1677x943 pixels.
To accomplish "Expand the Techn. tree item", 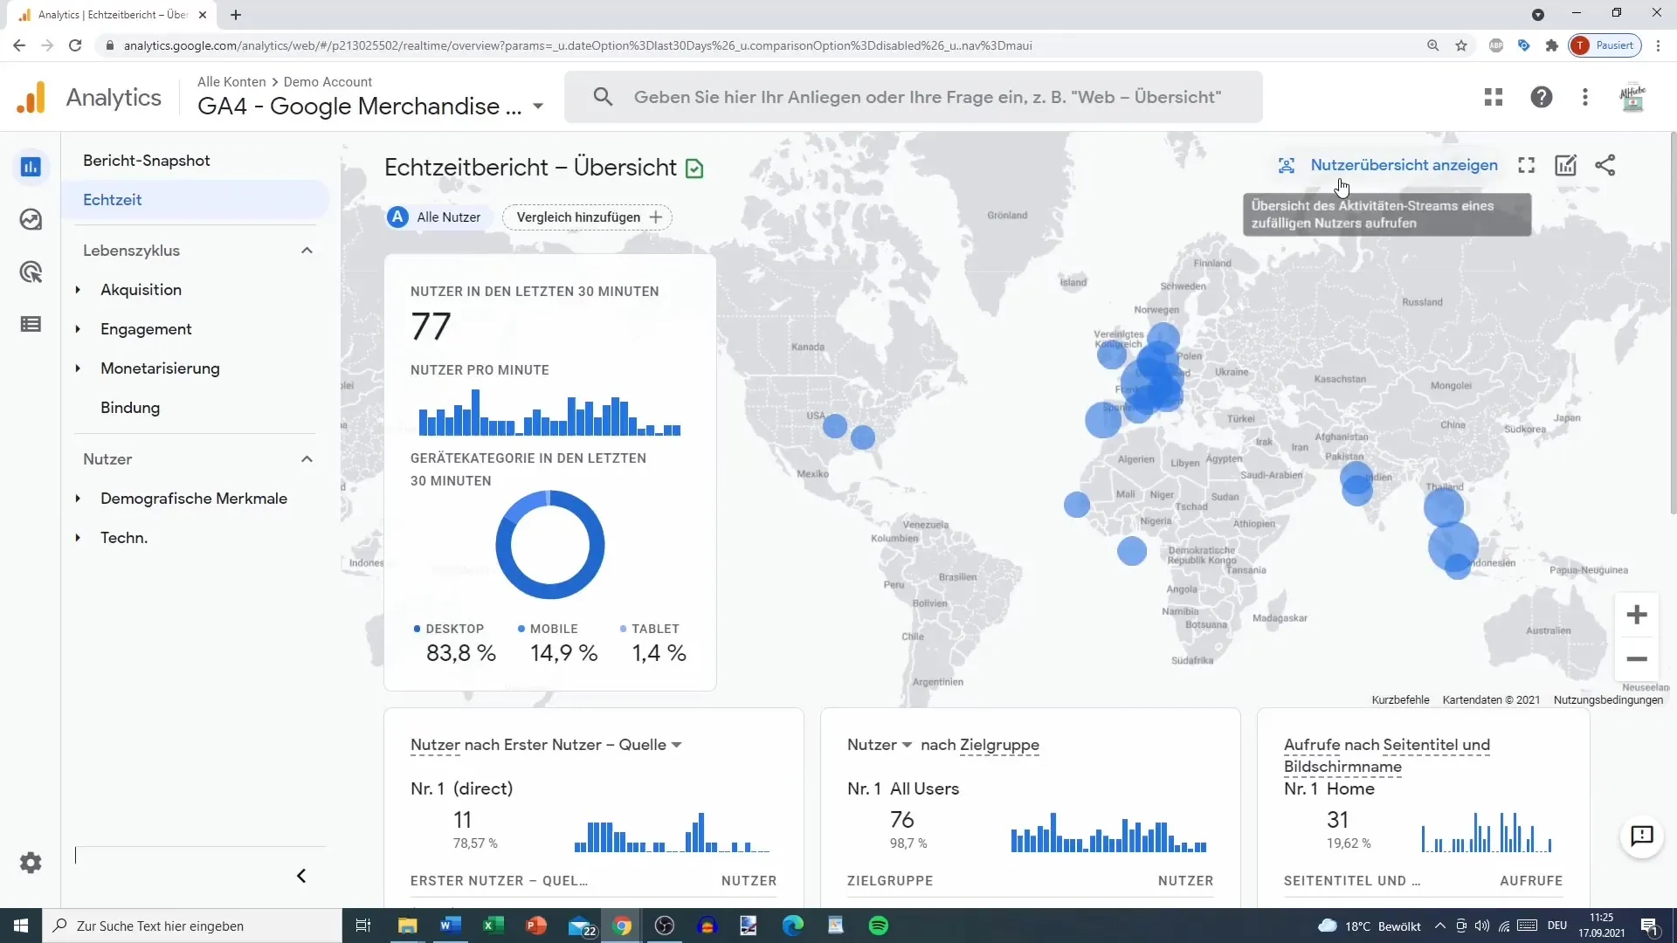I will [78, 538].
